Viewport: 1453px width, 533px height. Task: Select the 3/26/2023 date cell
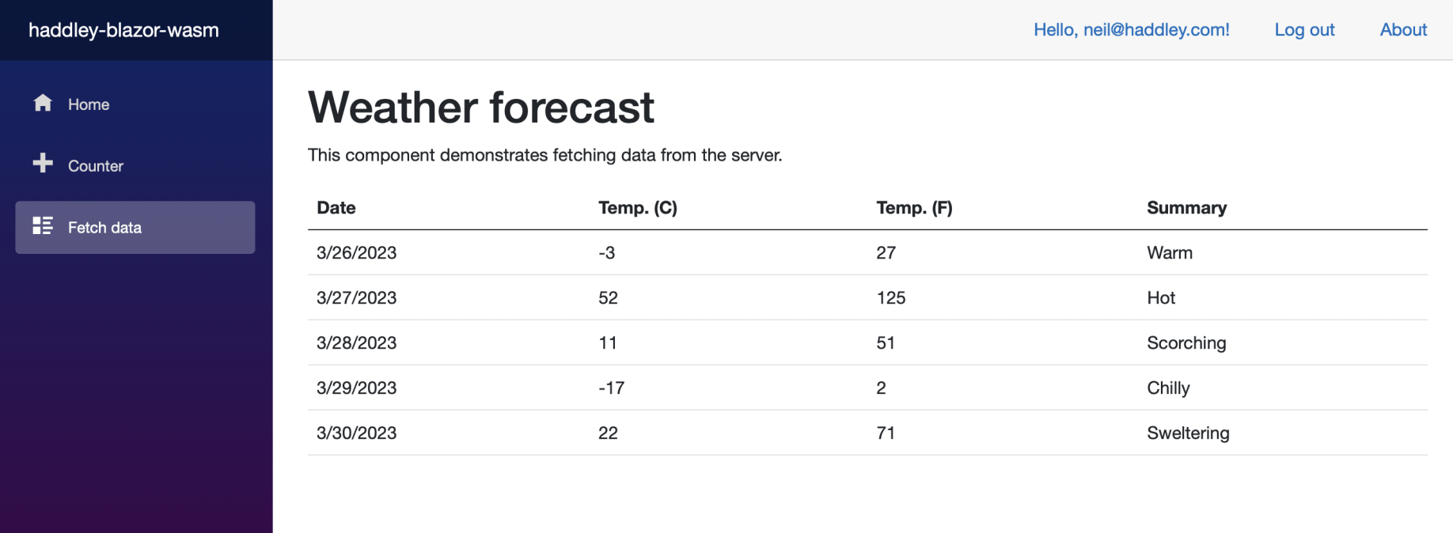357,253
